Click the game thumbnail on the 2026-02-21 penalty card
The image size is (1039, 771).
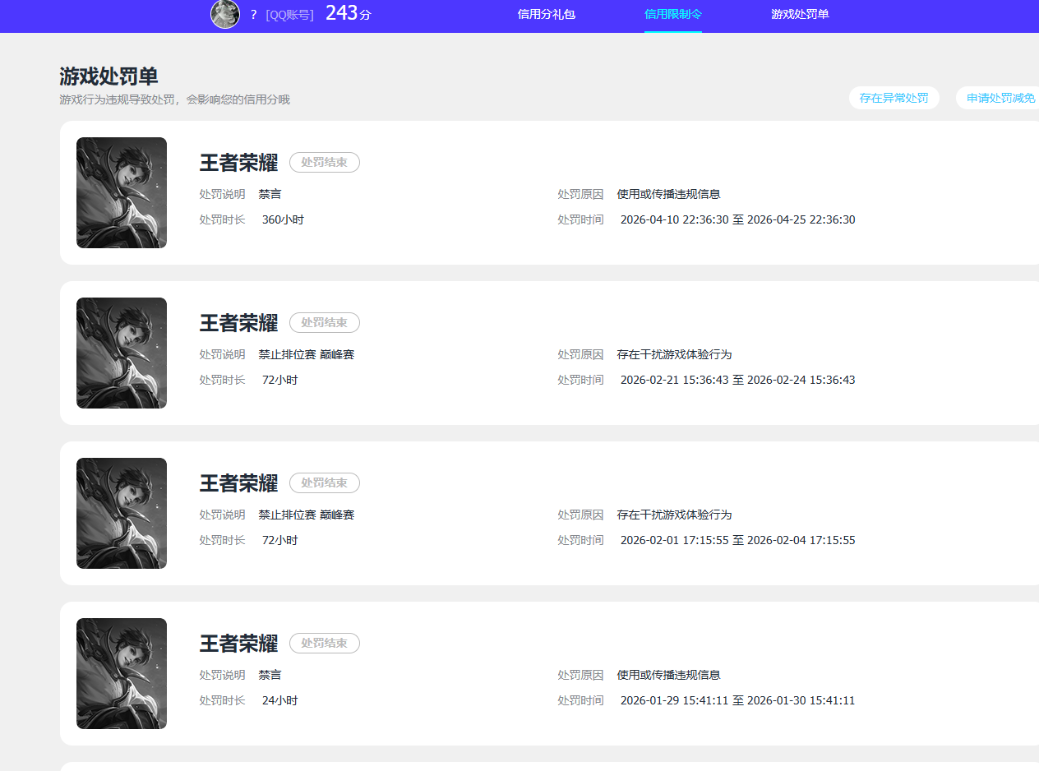coord(122,353)
